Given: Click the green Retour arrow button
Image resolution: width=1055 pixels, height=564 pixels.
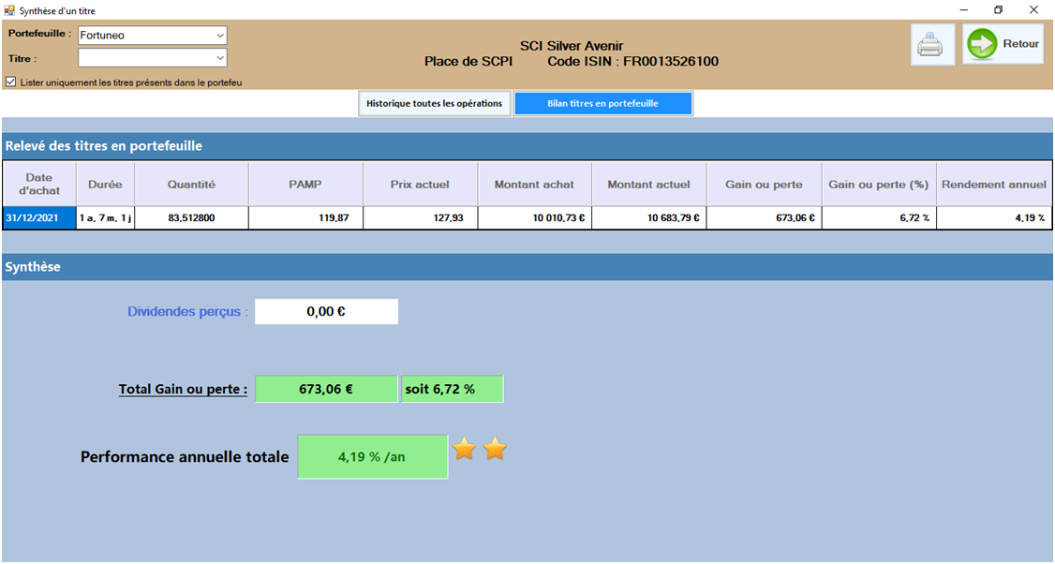Looking at the screenshot, I should pos(1003,44).
